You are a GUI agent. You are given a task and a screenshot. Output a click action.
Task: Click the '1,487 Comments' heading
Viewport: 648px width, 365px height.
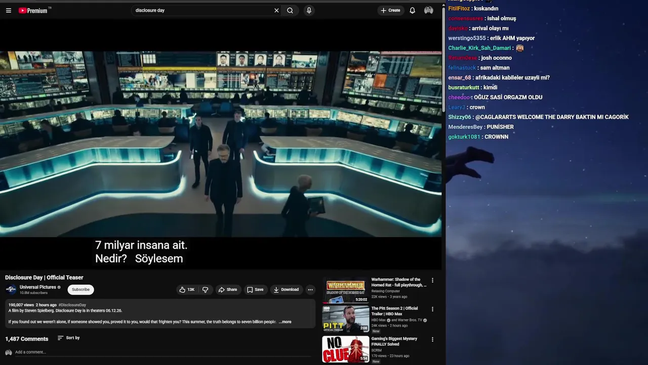pyautogui.click(x=27, y=339)
